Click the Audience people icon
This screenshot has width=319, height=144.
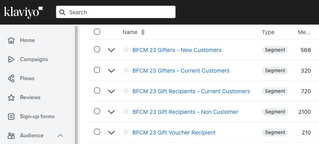tap(11, 136)
